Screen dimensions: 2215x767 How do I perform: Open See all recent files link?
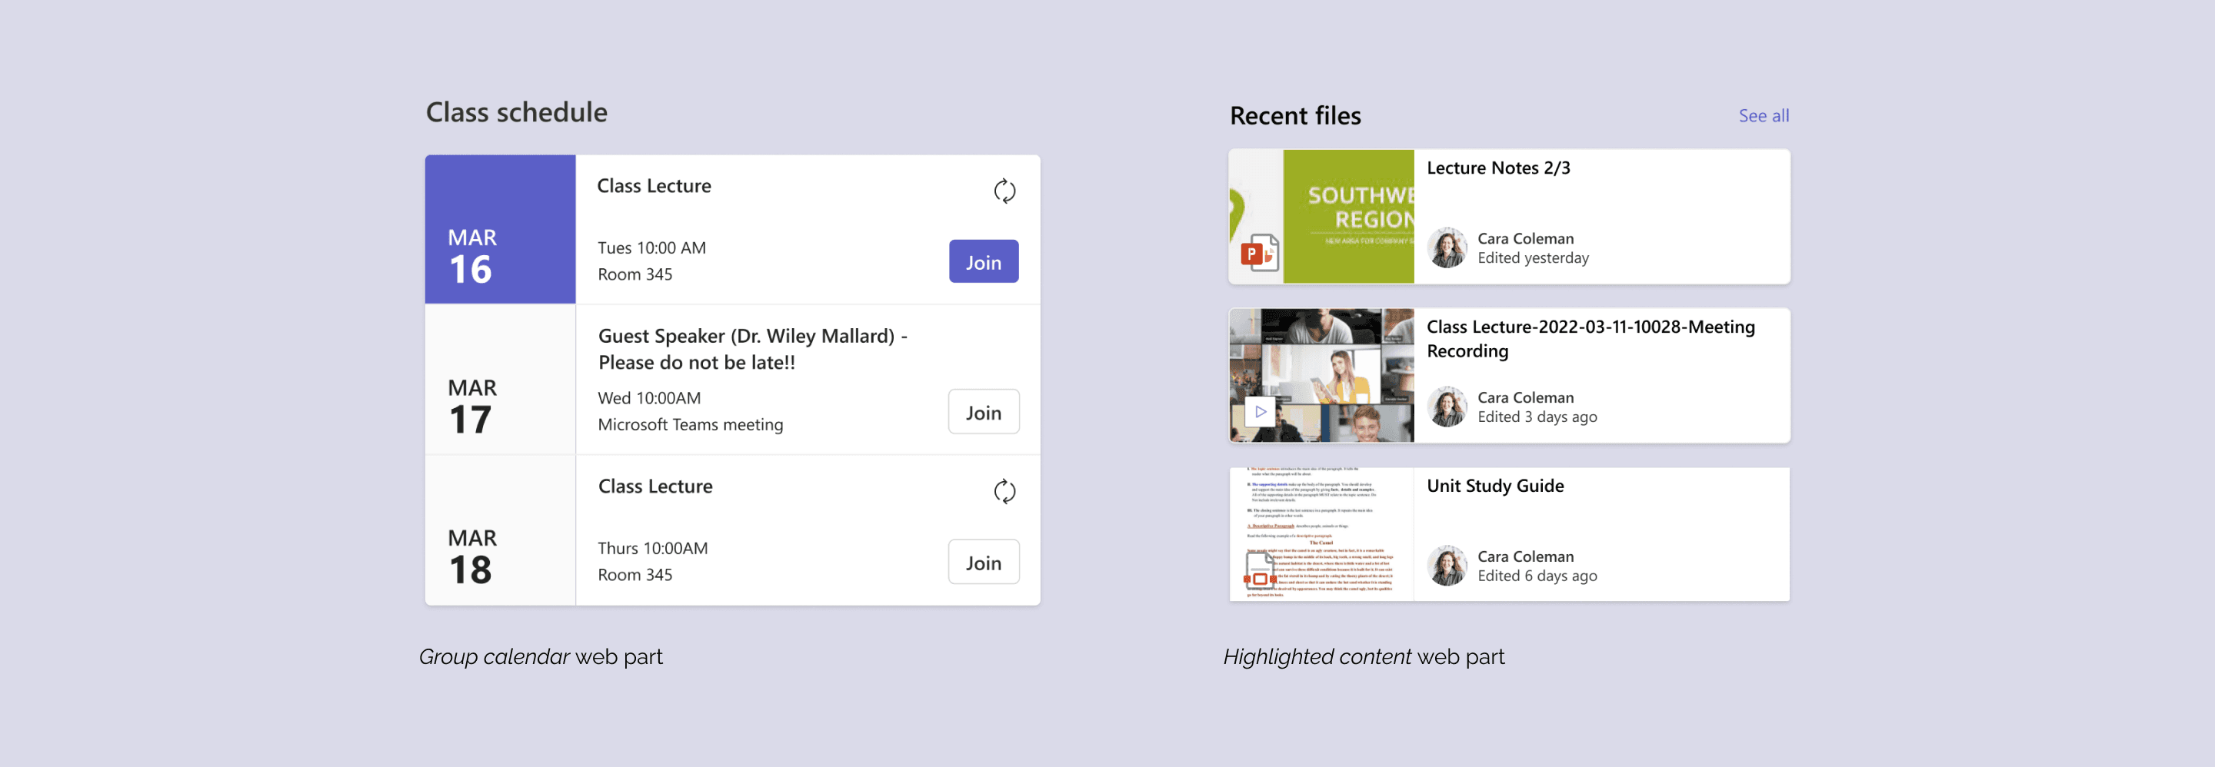1763,116
